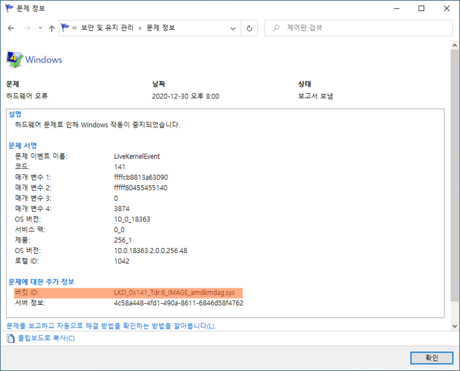Open the address bar history dropdown

click(x=233, y=28)
